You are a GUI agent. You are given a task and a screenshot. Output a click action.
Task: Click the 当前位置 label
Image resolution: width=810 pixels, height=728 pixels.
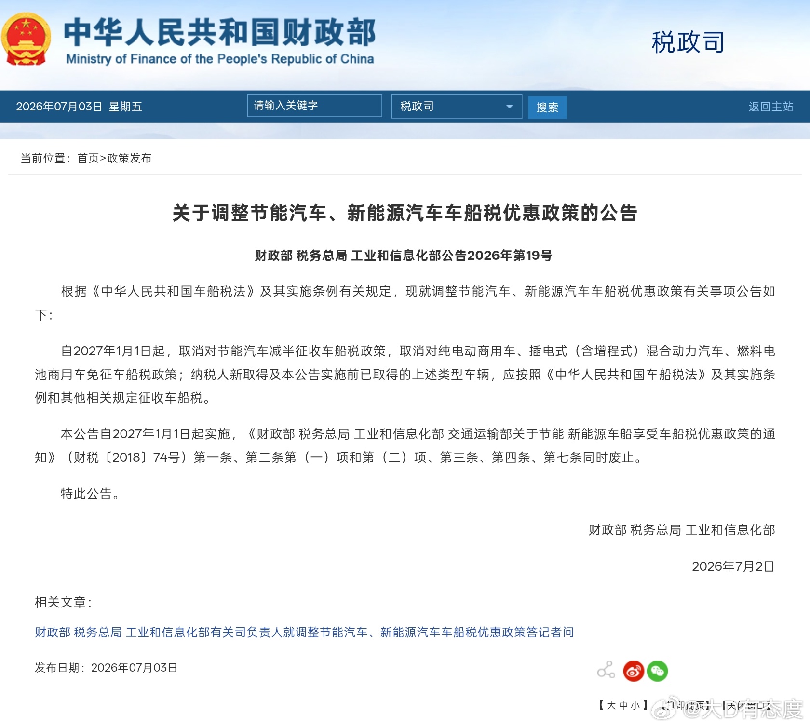[x=45, y=158]
